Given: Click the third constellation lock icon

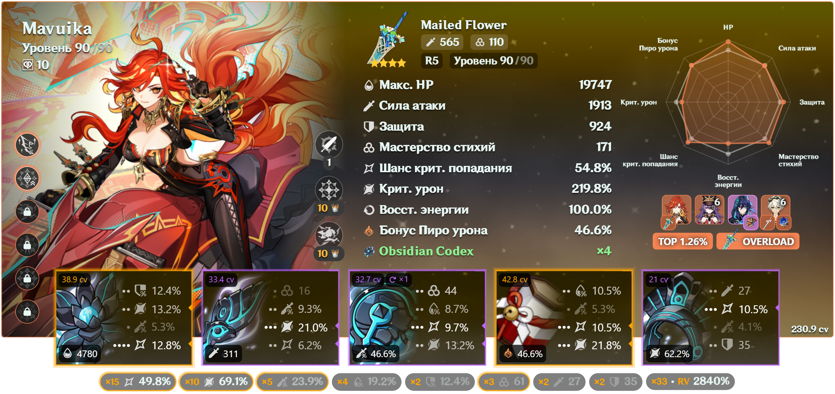Looking at the screenshot, I should click(27, 278).
